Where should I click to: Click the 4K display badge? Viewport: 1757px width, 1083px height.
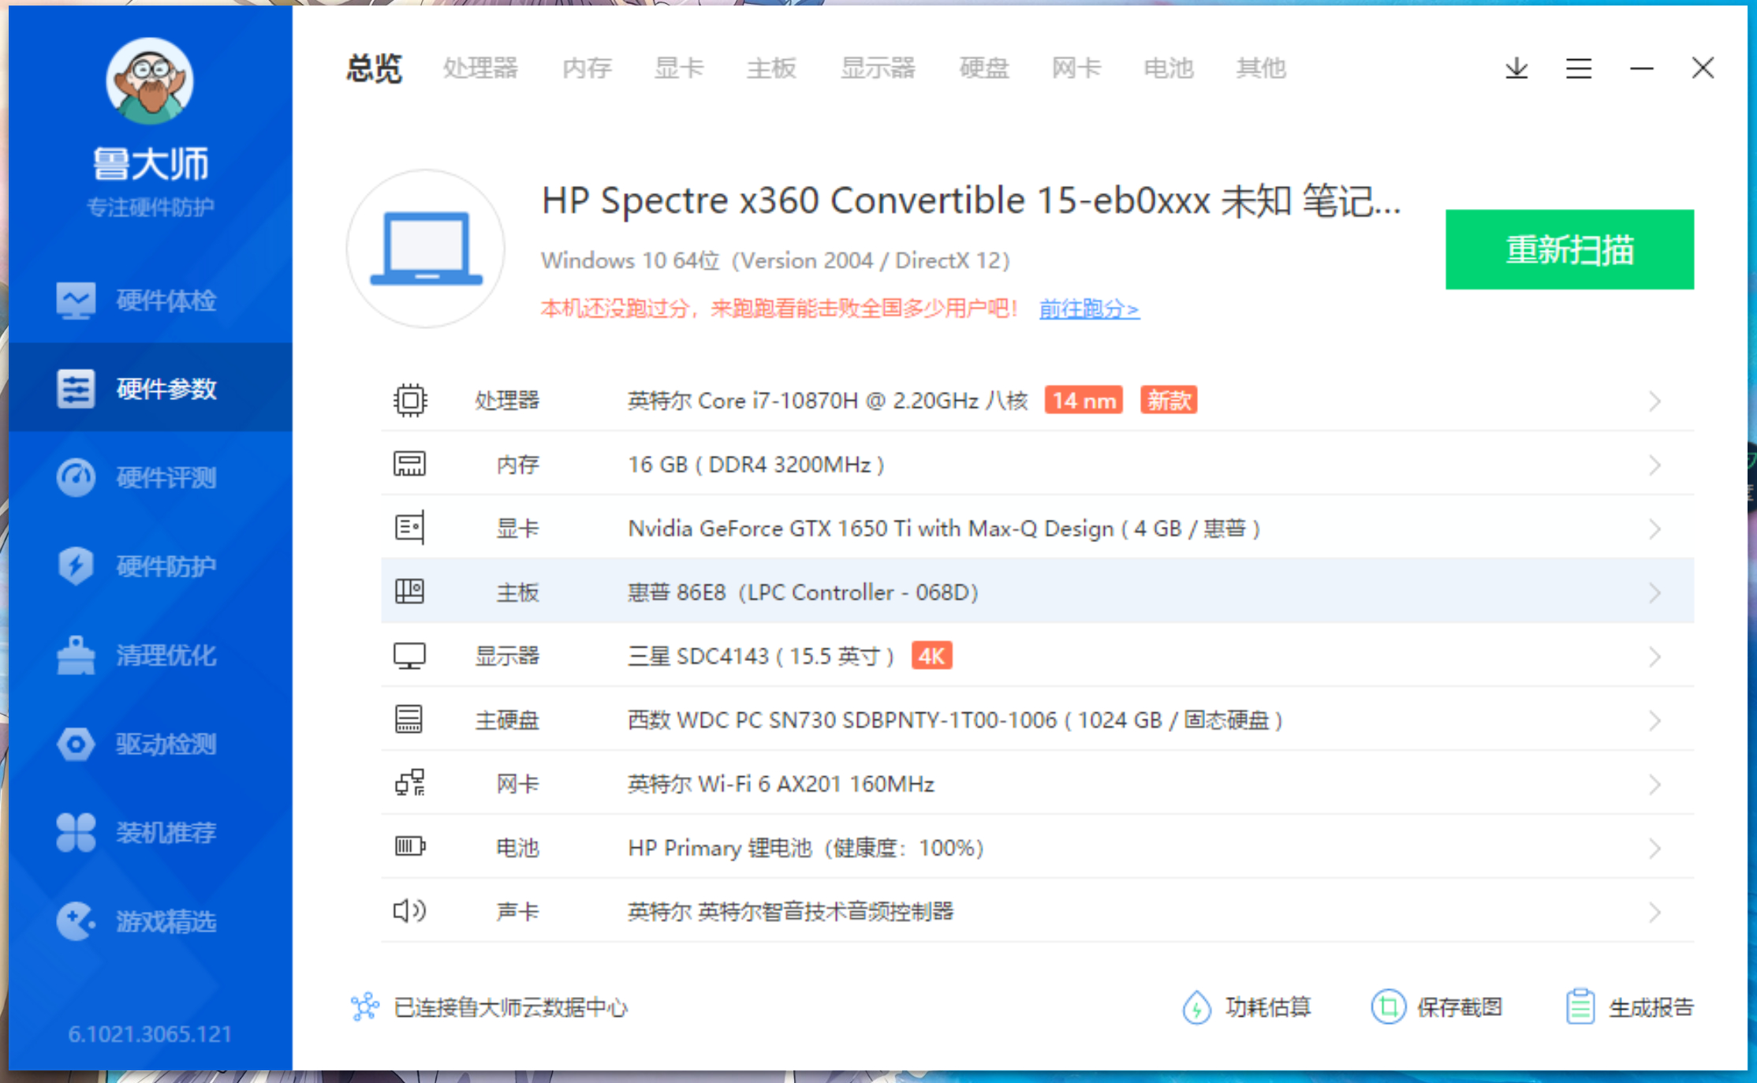(931, 655)
